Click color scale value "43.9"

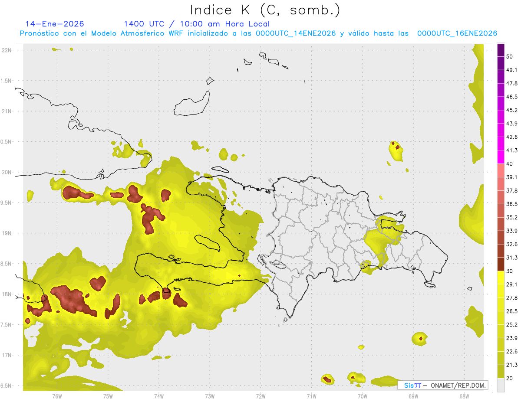coord(512,124)
